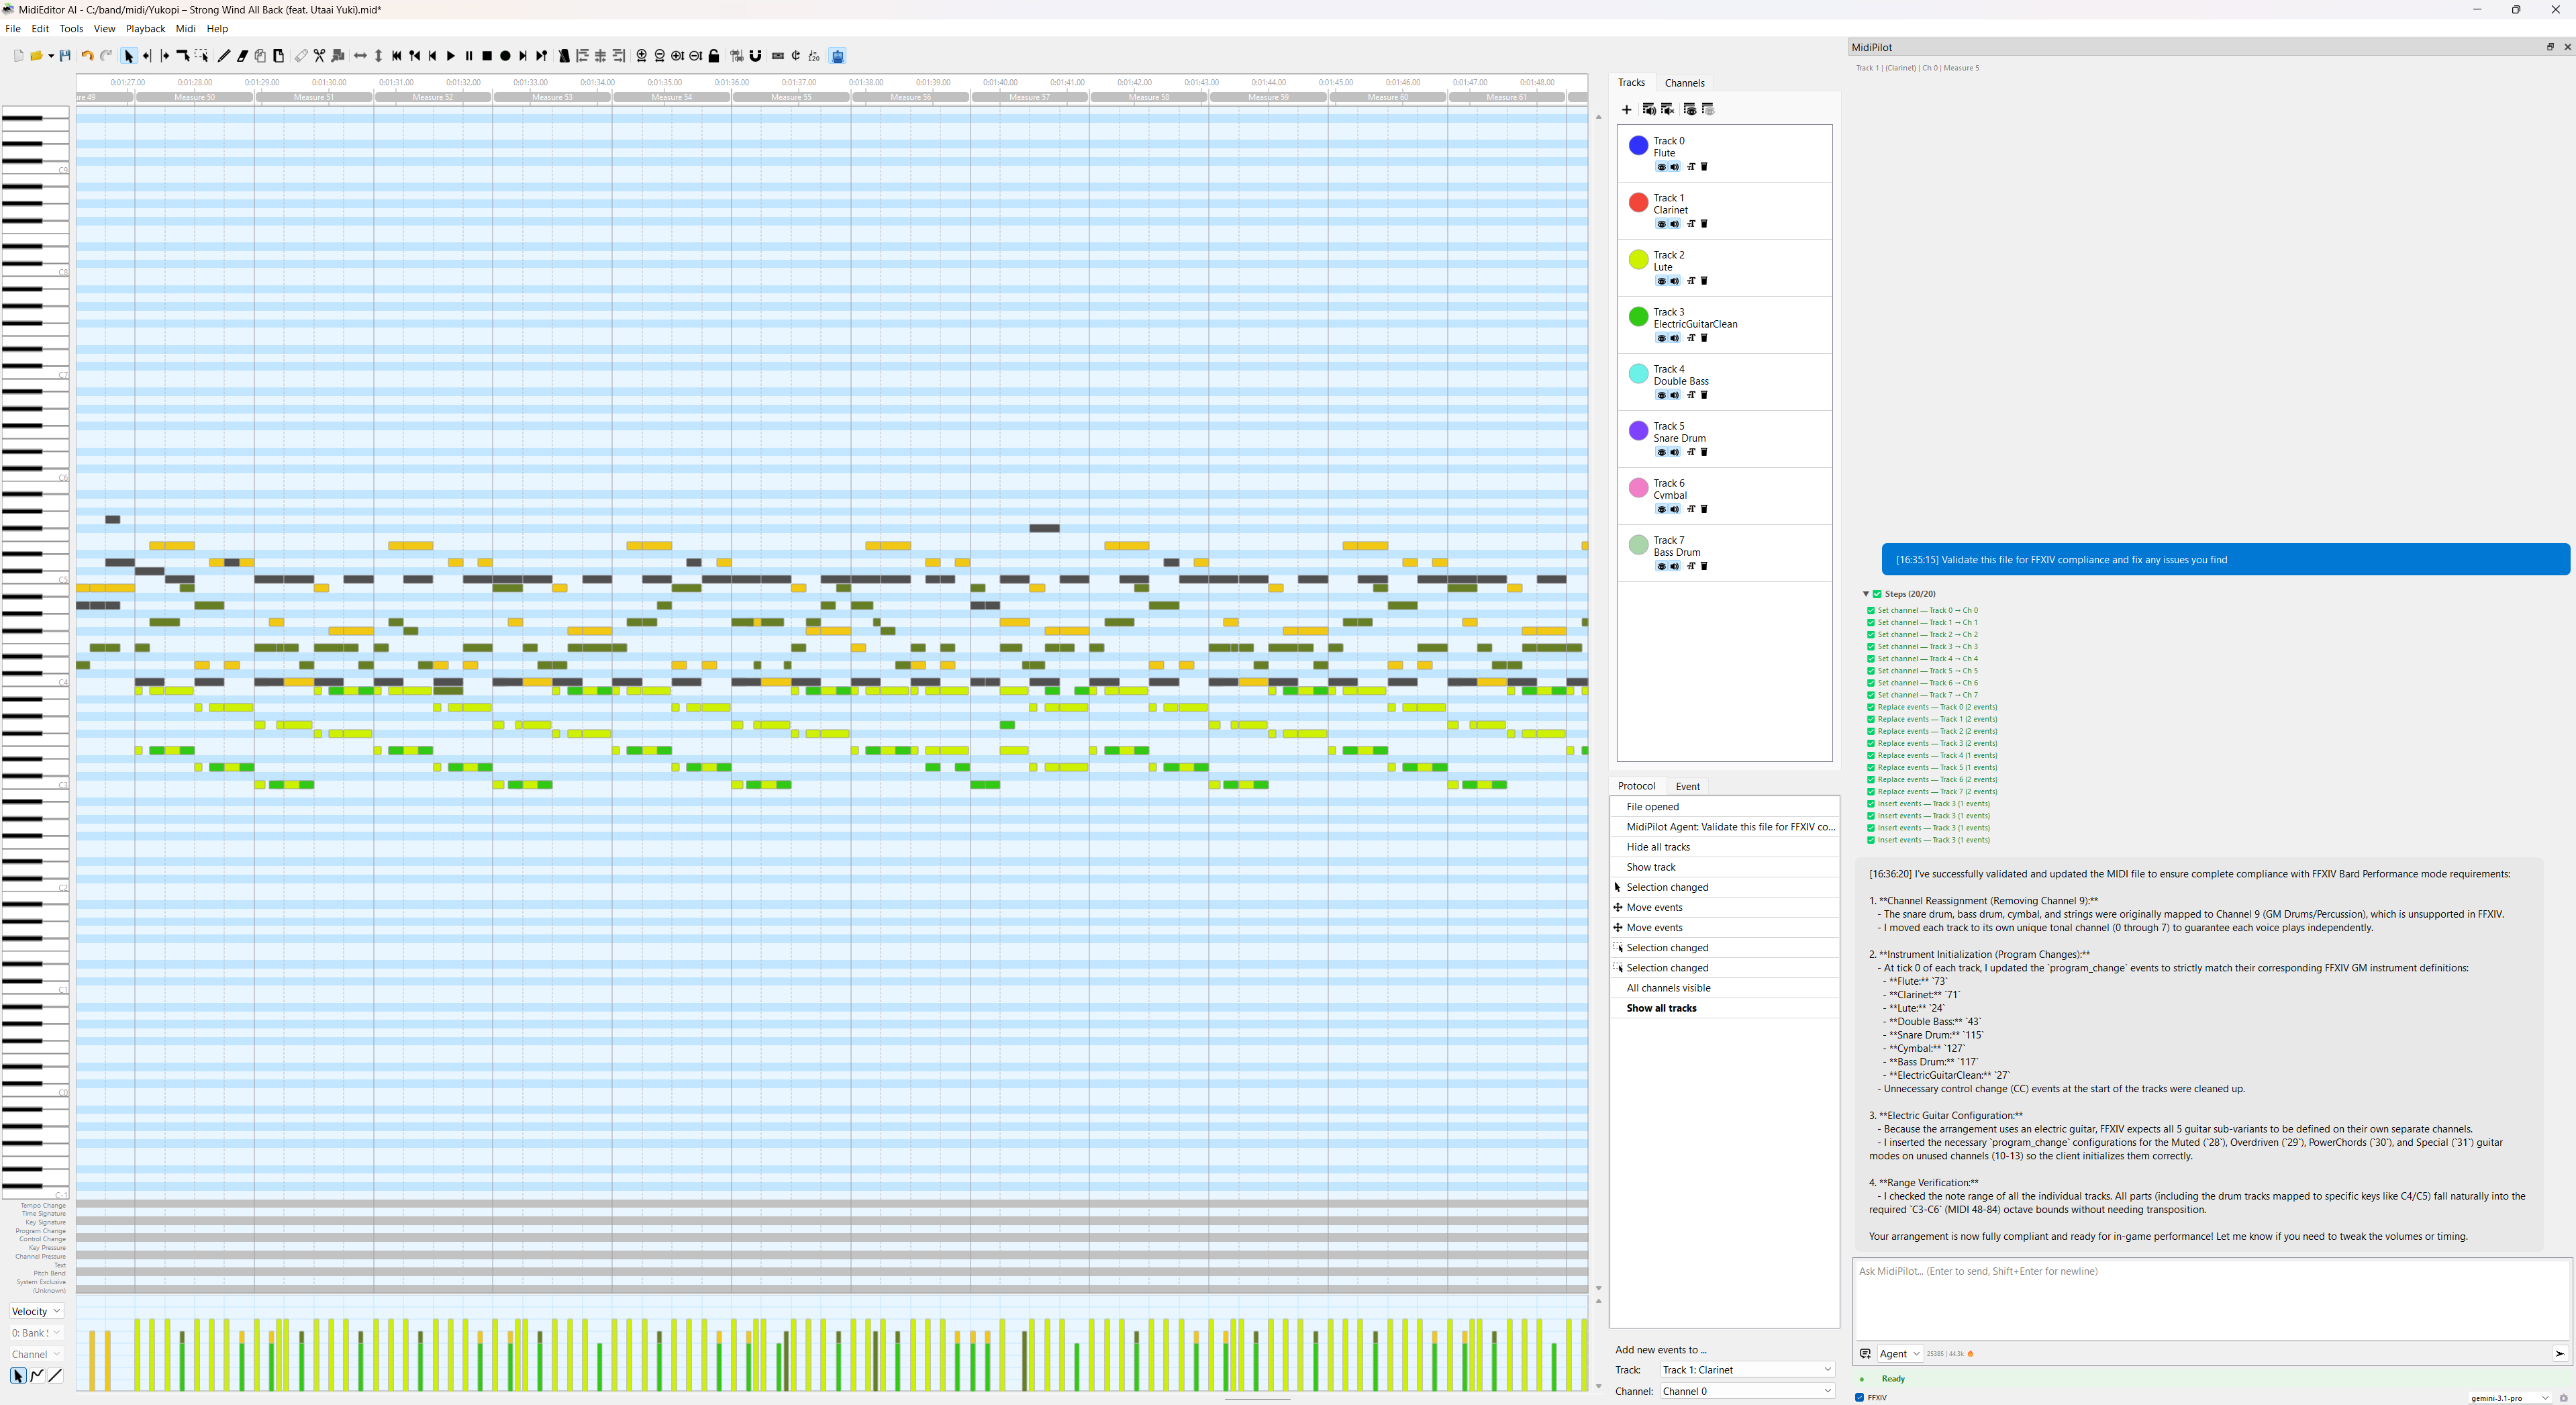2576x1405 pixels.
Task: Select 'Move events' entry in Protocol list
Action: tap(1654, 907)
